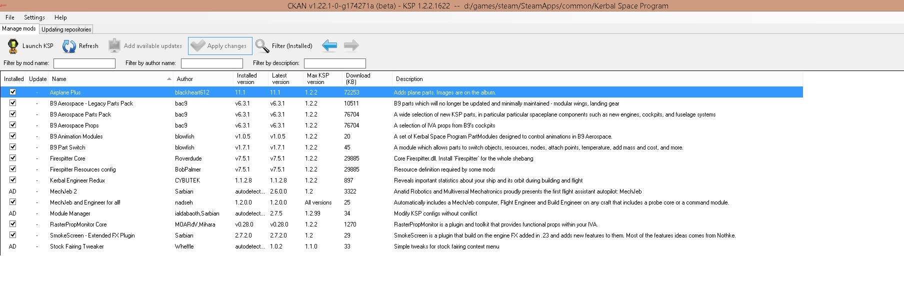
Task: Uncheck installed box for Firespitter Core
Action: (x=13, y=158)
